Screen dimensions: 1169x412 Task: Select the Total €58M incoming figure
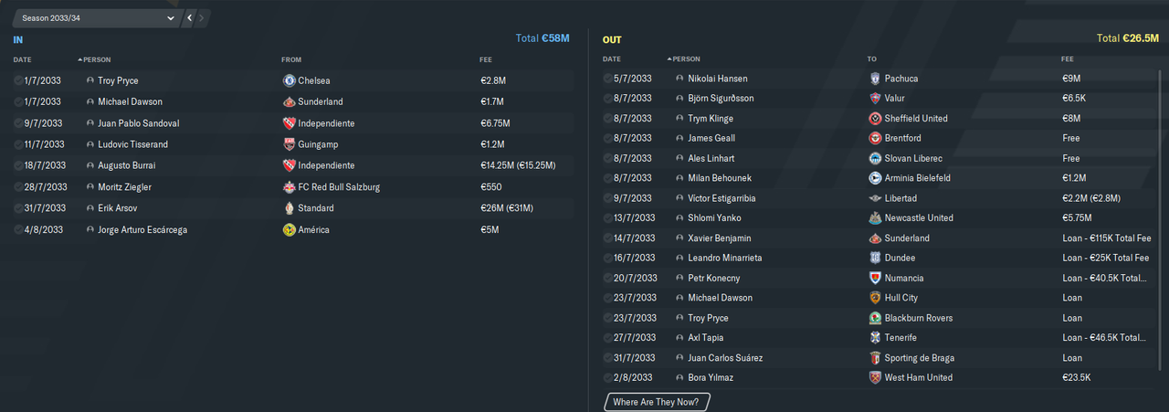point(542,38)
